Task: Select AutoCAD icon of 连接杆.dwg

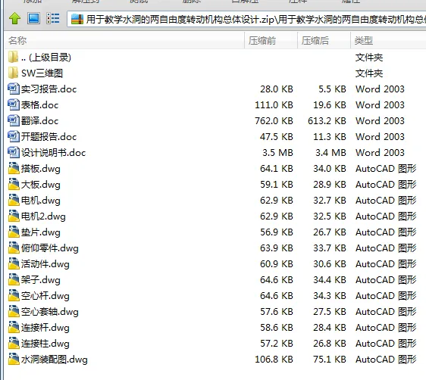Action: 14,327
